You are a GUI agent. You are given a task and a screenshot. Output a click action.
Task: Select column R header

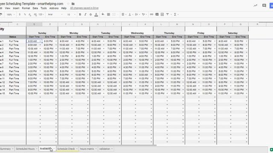257,25
